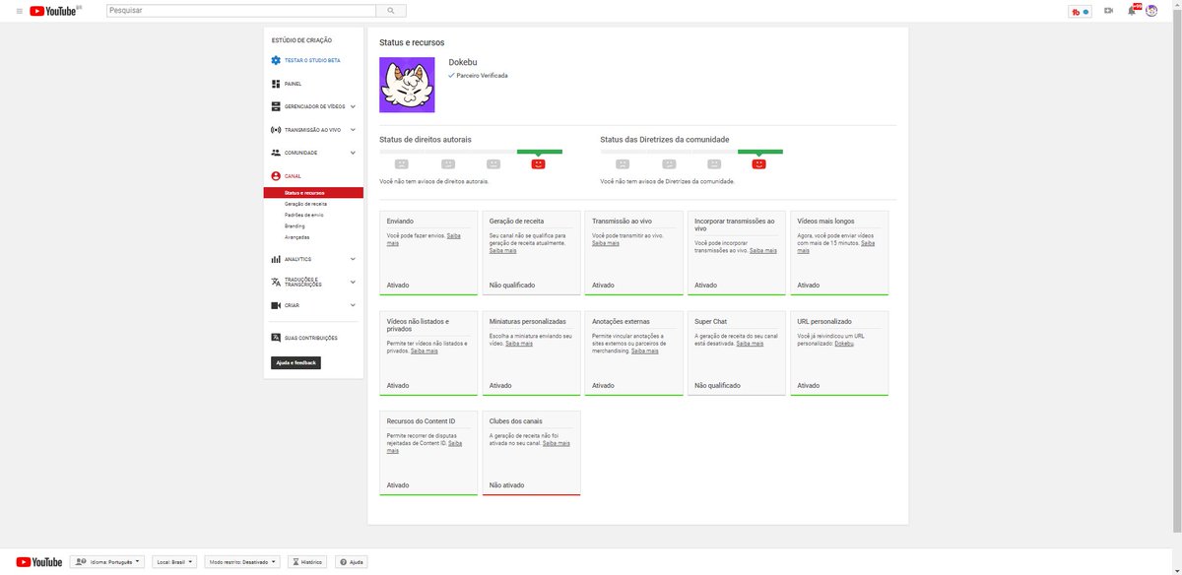The height and width of the screenshot is (575, 1182).
Task: Click the Painel label in the sidebar
Action: click(x=293, y=85)
